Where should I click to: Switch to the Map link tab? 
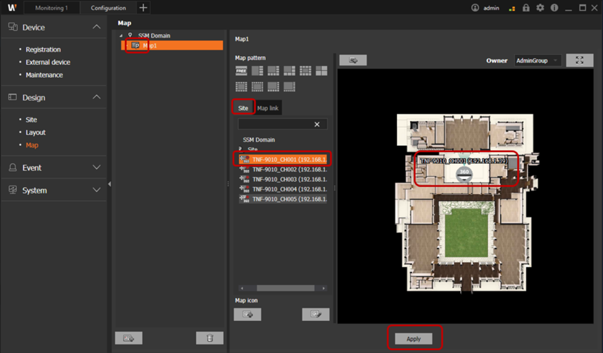click(268, 108)
